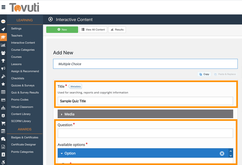Go to Certificate Designer in sidebar
Viewport: 242px width, 165px height.
(24, 145)
